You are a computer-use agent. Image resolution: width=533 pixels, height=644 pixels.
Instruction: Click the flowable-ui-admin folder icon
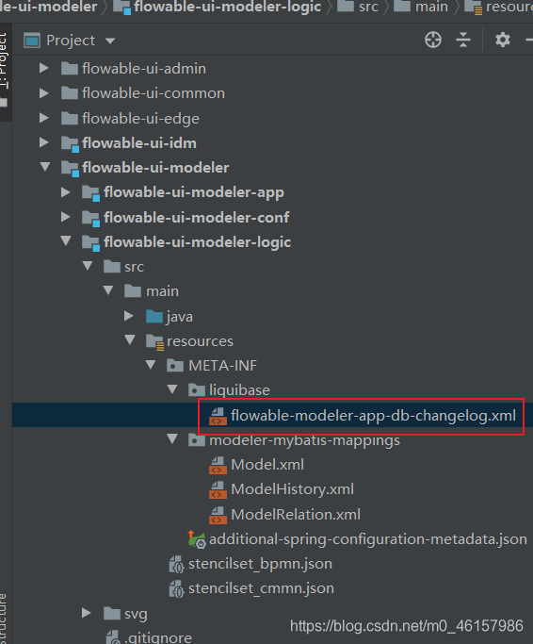pyautogui.click(x=70, y=68)
